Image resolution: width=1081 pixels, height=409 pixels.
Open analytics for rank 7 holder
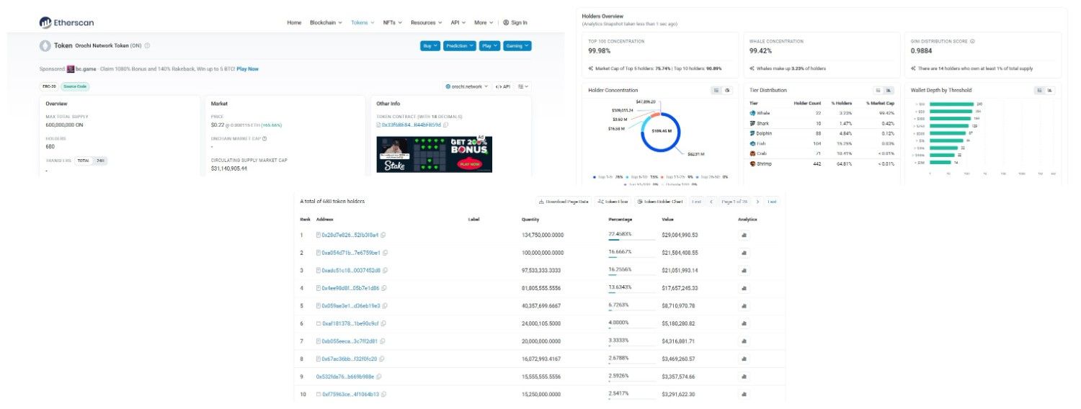click(743, 341)
